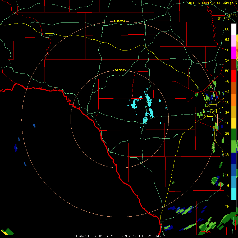
Task: Click the "[K FT]" units label
Action: coord(223,18)
